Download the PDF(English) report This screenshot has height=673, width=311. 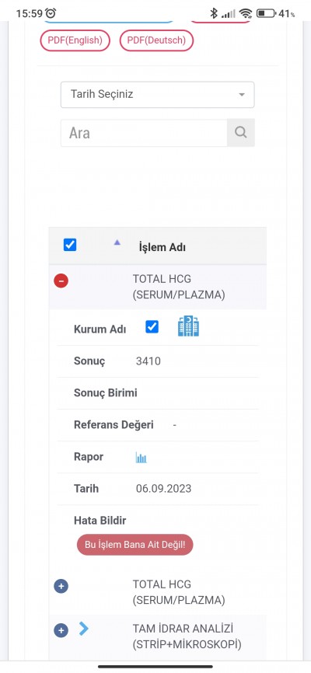click(x=75, y=40)
